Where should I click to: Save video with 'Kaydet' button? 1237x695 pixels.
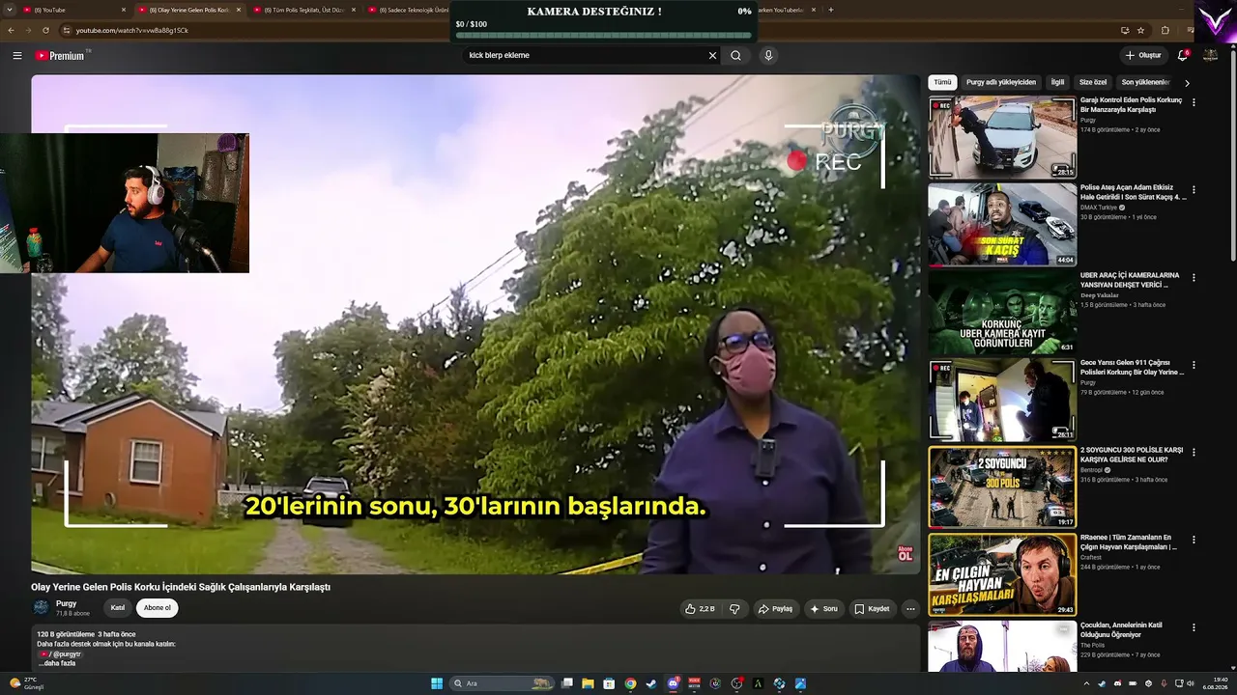(872, 609)
